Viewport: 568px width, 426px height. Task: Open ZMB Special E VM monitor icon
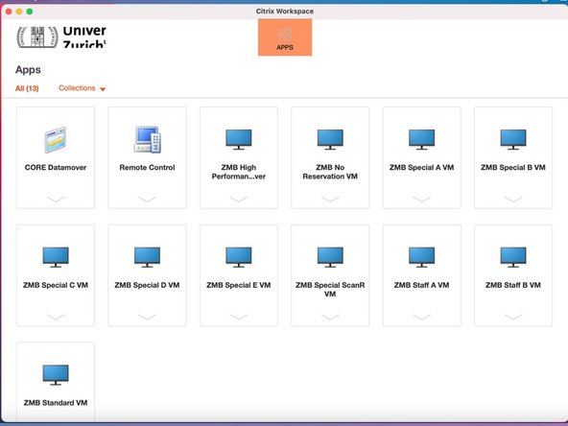[239, 257]
